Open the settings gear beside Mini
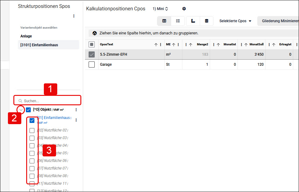 [184, 9]
